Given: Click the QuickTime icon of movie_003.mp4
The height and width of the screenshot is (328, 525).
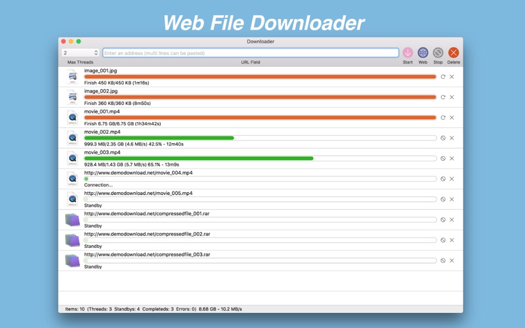Looking at the screenshot, I should pyautogui.click(x=72, y=158).
